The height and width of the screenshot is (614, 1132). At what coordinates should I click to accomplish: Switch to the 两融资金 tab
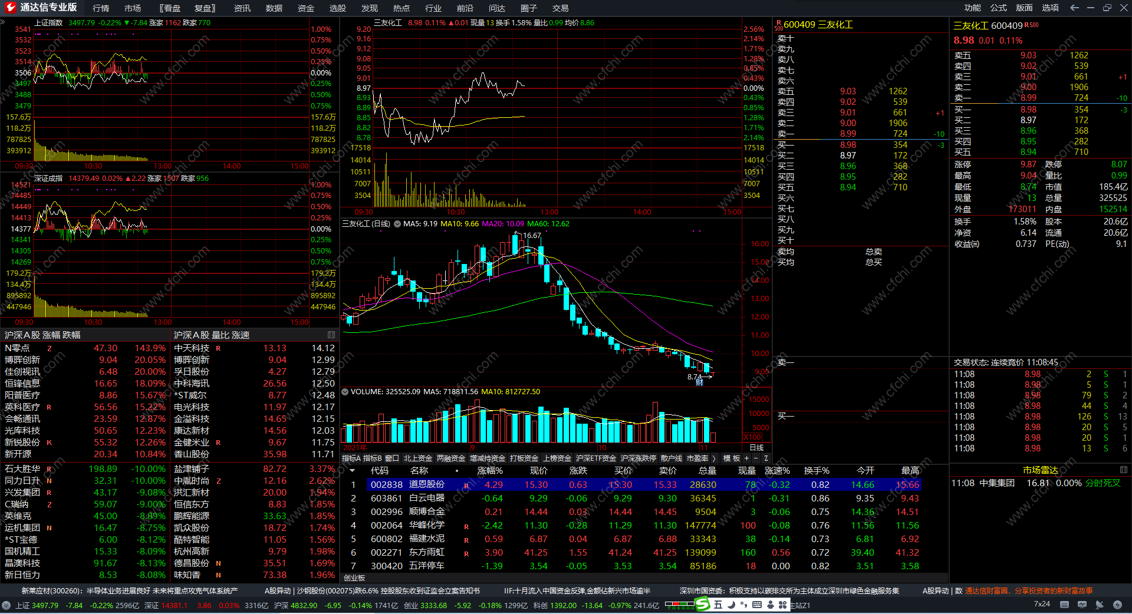(451, 458)
